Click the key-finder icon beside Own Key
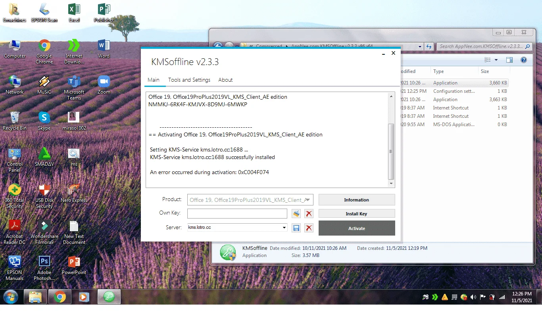This screenshot has width=542, height=326. 296,214
